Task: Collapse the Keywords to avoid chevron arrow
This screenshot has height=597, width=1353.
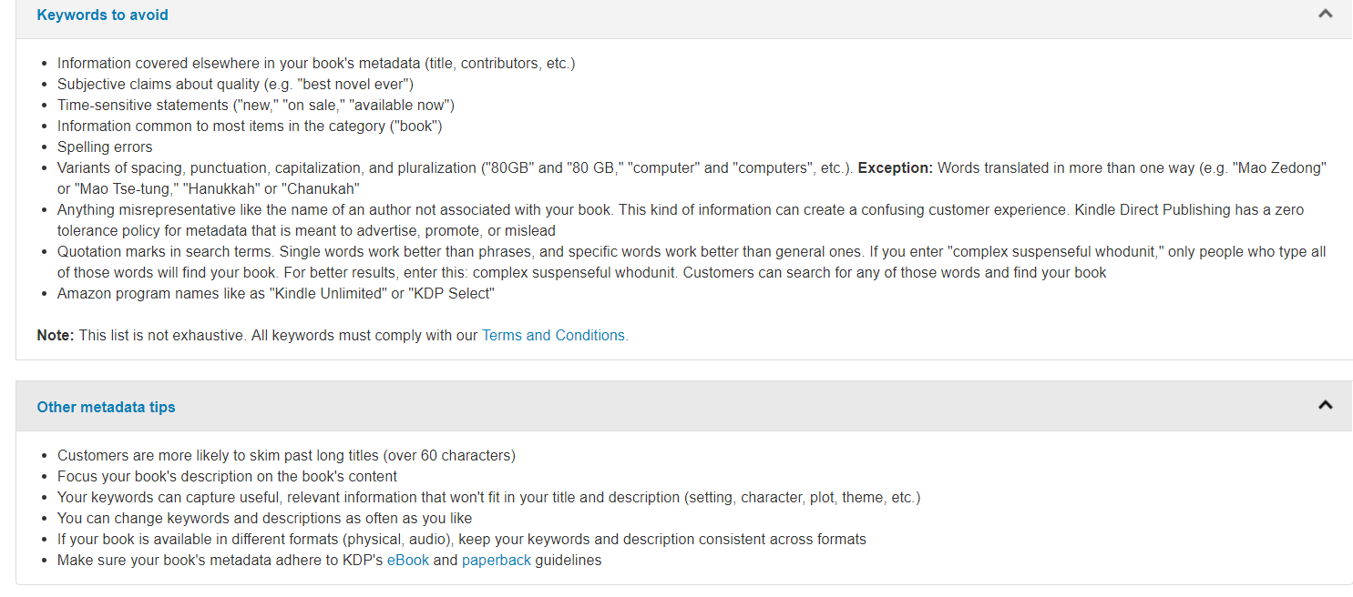Action: (x=1325, y=14)
